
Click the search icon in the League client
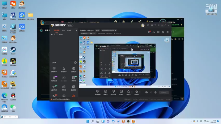click(x=182, y=39)
